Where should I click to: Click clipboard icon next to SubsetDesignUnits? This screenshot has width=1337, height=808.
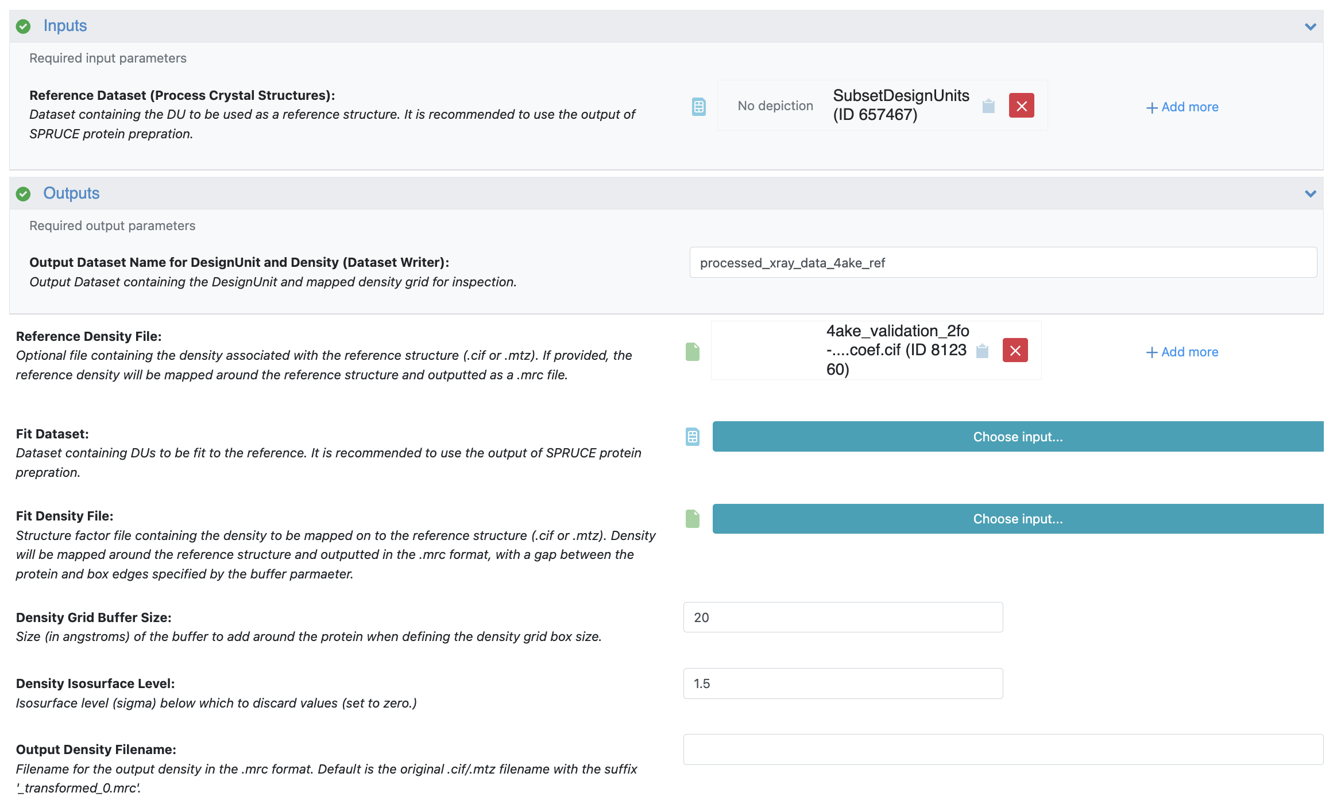point(988,106)
